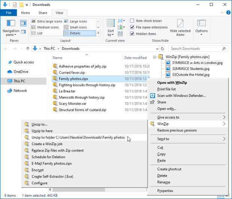
Task: Select Unzip to folder Family photos
Action: click(85, 137)
